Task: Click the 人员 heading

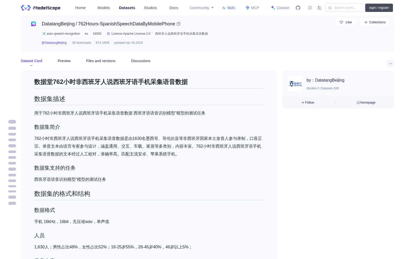Action: pos(39,235)
